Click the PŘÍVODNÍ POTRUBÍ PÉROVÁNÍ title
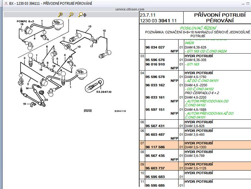 220,18
